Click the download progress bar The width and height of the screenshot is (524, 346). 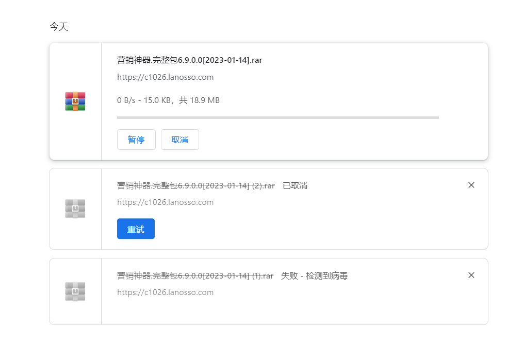(277, 117)
